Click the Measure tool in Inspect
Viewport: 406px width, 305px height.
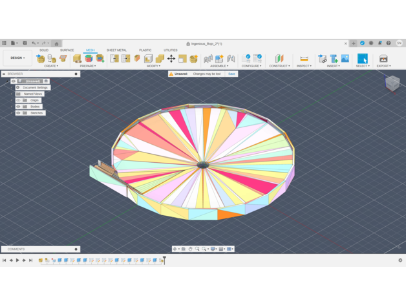(303, 59)
